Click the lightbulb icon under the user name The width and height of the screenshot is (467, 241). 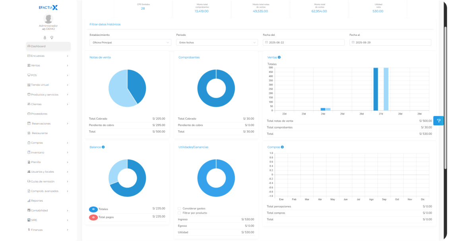[52, 37]
